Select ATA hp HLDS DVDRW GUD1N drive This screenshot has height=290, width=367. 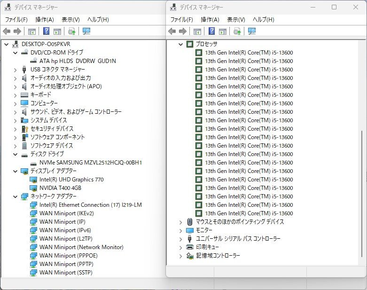[x=77, y=61]
